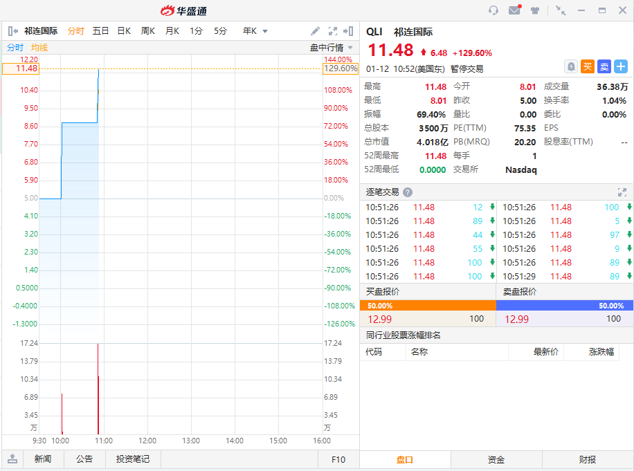Select the pencil drawing tool

point(316,31)
